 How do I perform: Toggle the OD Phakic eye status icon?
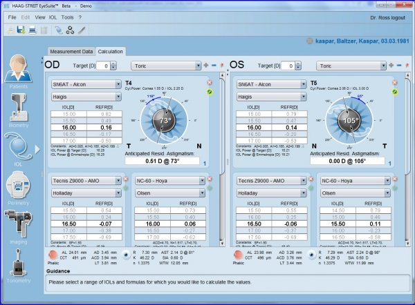pyautogui.click(x=53, y=255)
